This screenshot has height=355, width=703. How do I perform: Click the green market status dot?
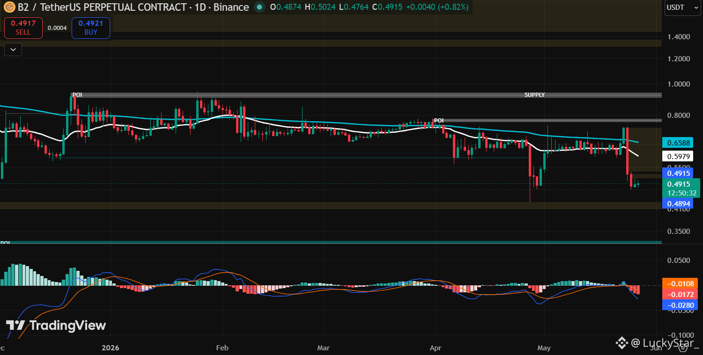click(259, 7)
